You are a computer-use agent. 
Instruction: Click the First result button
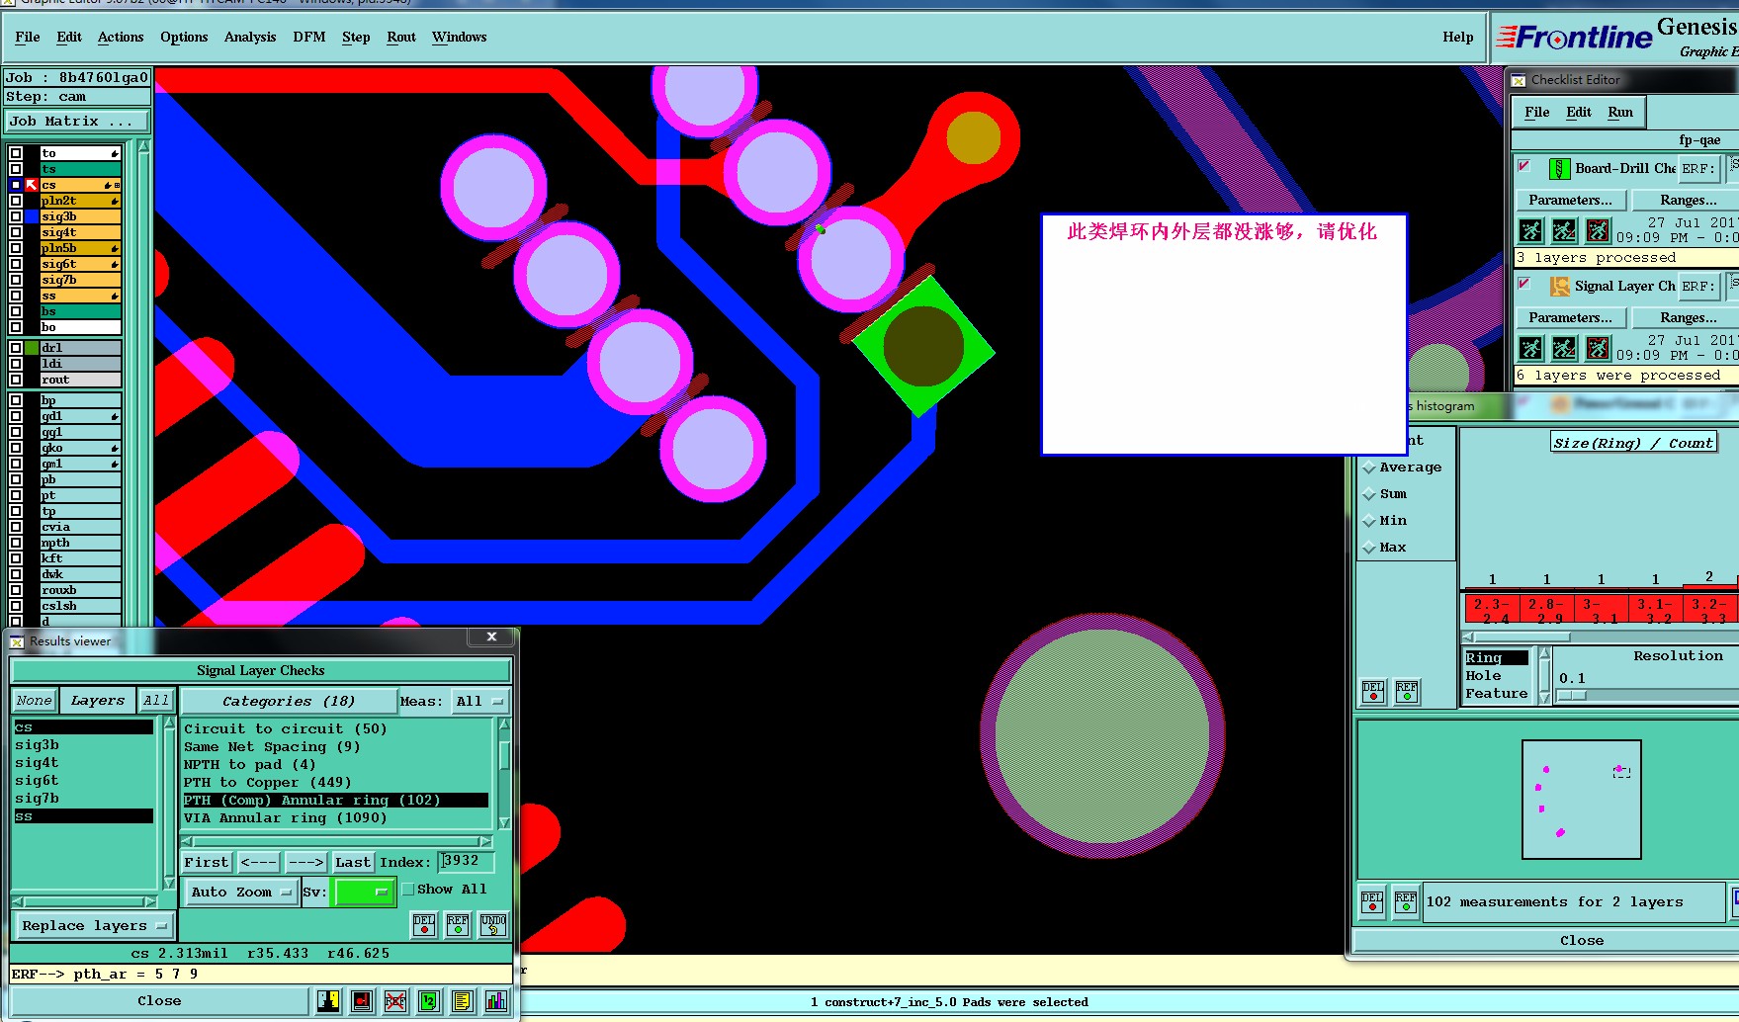[206, 863]
